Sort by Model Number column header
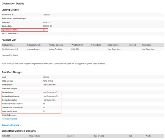Image resolution: width=165 pixels, height=139 pixels. (113, 45)
